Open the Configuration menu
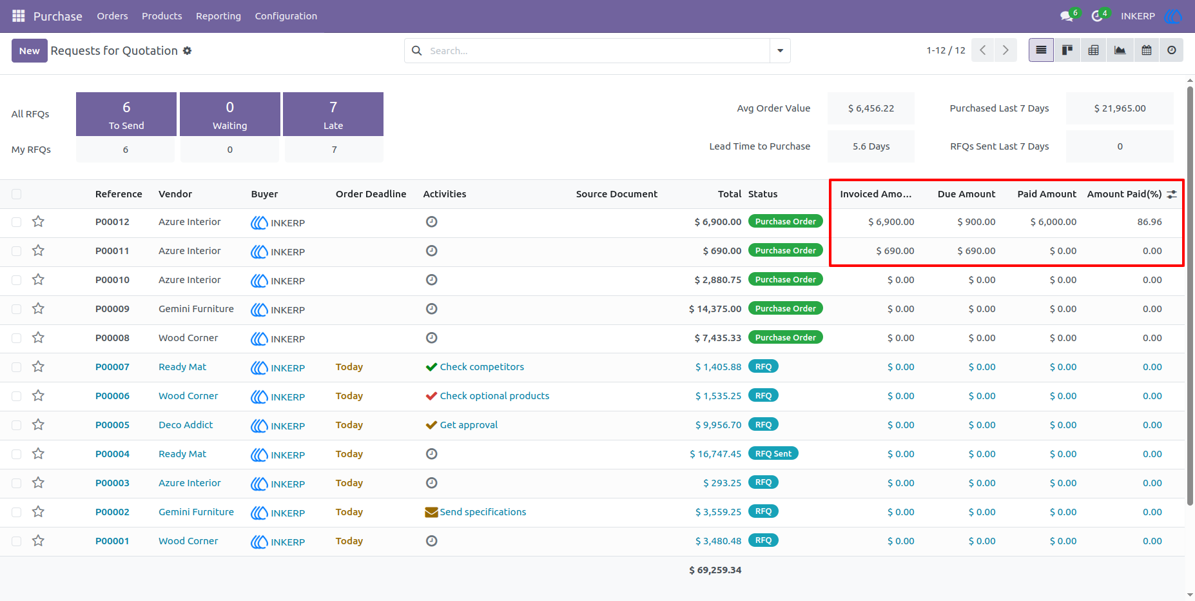Image resolution: width=1195 pixels, height=601 pixels. (286, 16)
